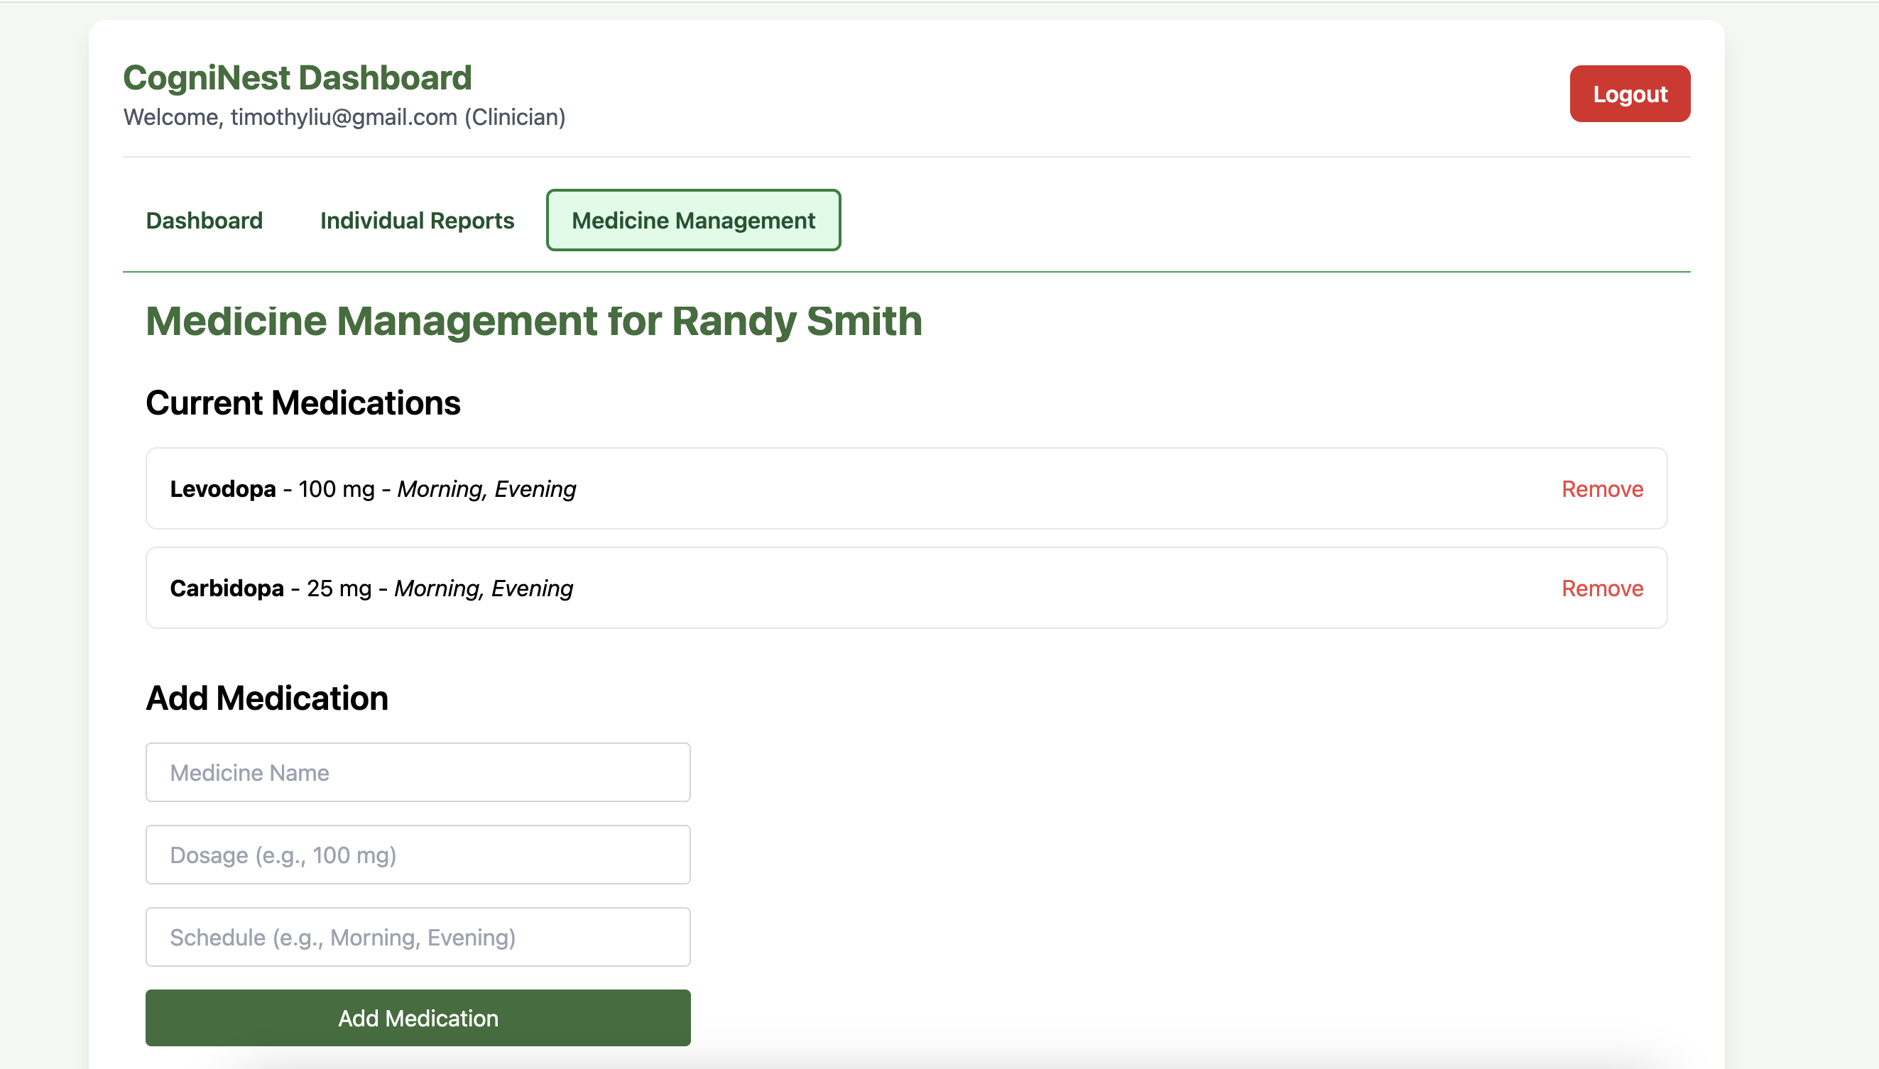Image resolution: width=1879 pixels, height=1069 pixels.
Task: Remove the Levodopa medication
Action: pos(1601,489)
